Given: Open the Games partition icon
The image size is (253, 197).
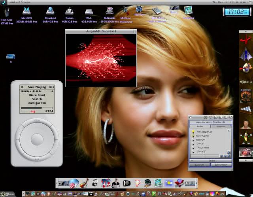Looking at the screenshot, I should [69, 11].
